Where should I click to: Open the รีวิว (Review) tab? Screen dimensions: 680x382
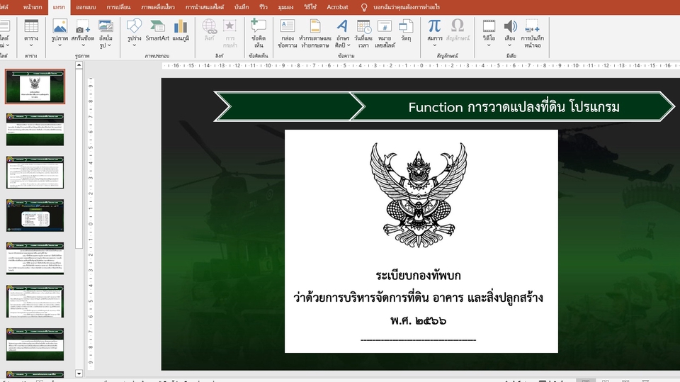point(263,7)
